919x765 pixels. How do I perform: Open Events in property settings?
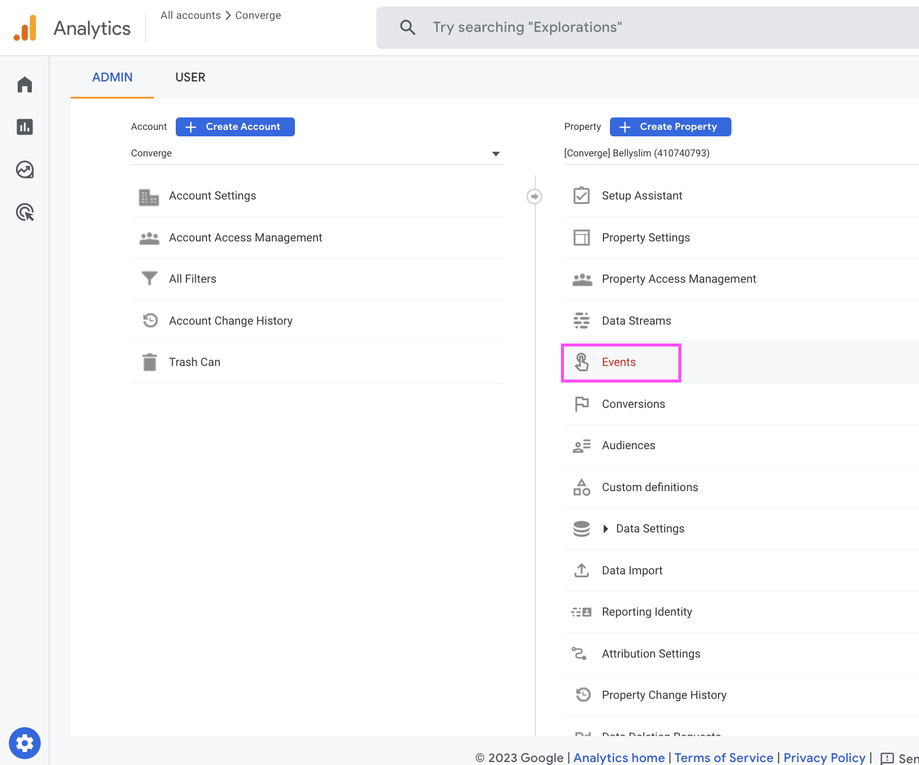coord(619,362)
